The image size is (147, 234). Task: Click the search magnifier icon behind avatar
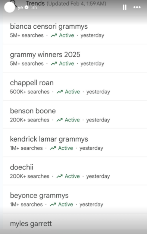[14, 3]
